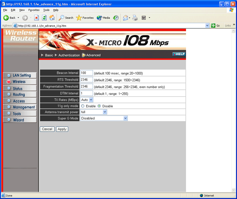237x199 pixels.
Task: Open the View menu
Action: point(22,10)
